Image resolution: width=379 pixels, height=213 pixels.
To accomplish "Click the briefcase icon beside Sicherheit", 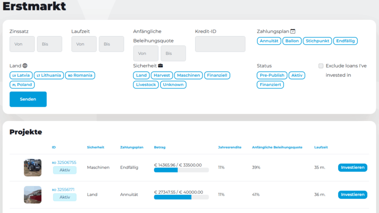I will (x=160, y=66).
